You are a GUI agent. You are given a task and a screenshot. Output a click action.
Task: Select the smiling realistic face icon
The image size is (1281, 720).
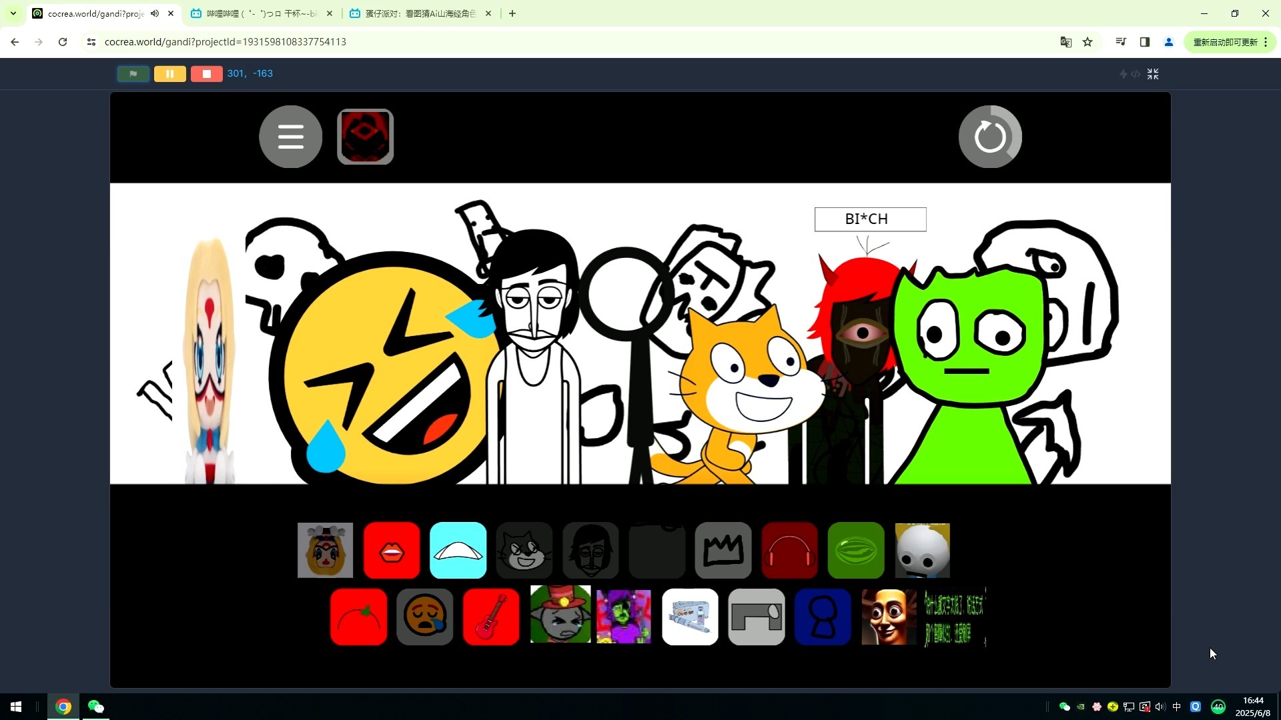[x=889, y=617]
